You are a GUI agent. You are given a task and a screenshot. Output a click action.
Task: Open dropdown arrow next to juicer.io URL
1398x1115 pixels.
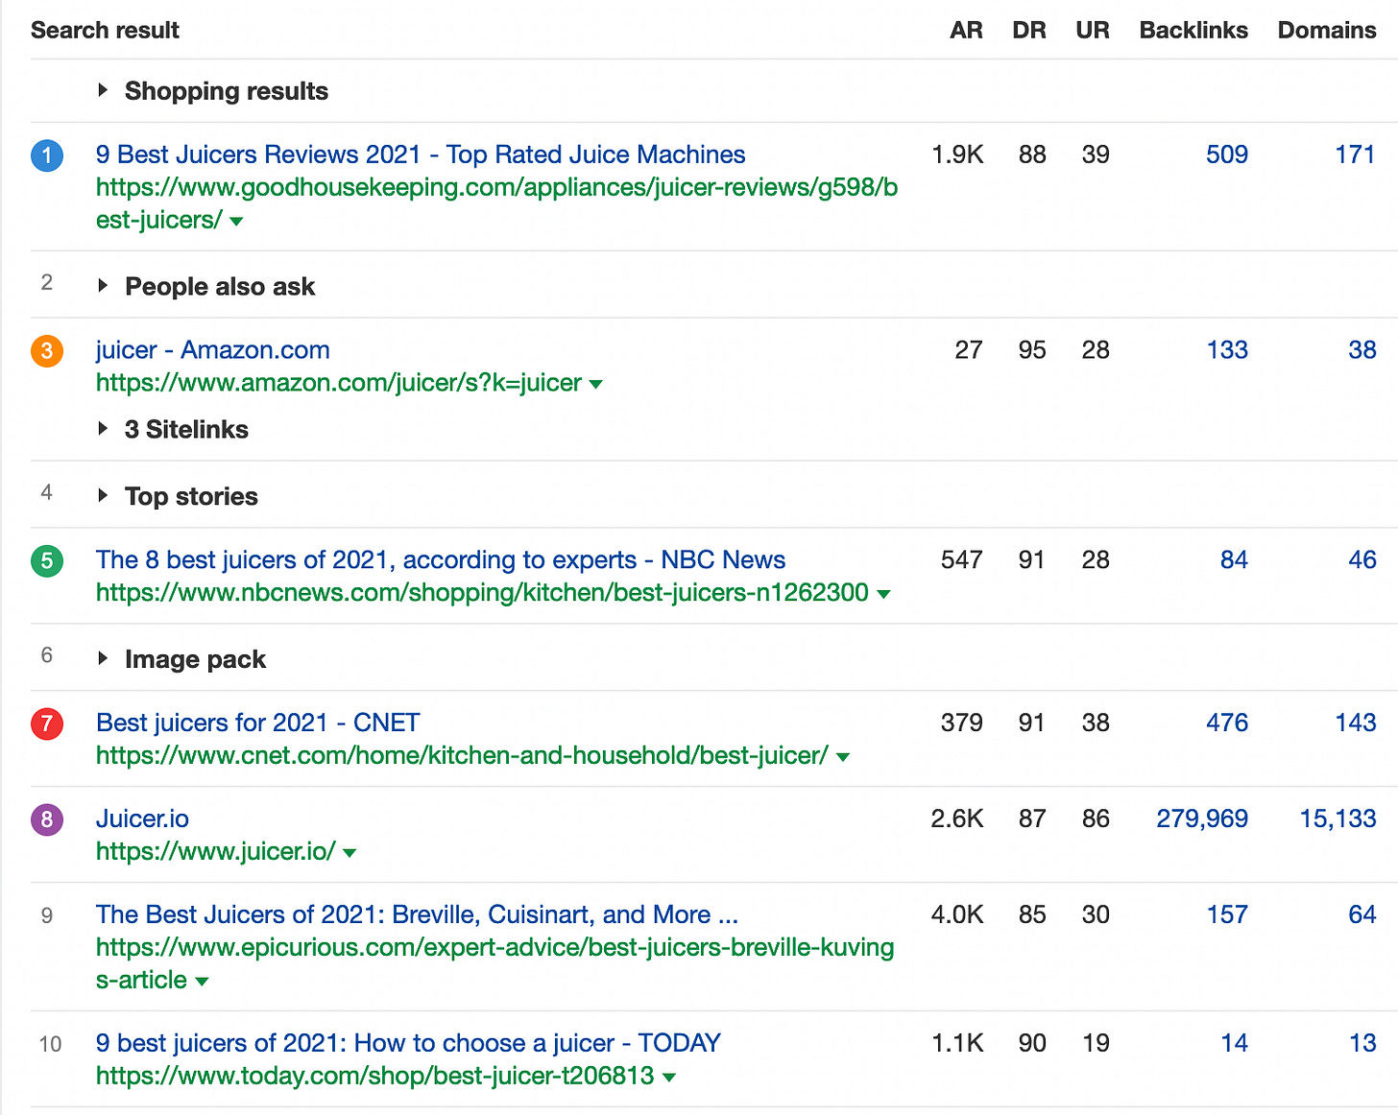(349, 854)
